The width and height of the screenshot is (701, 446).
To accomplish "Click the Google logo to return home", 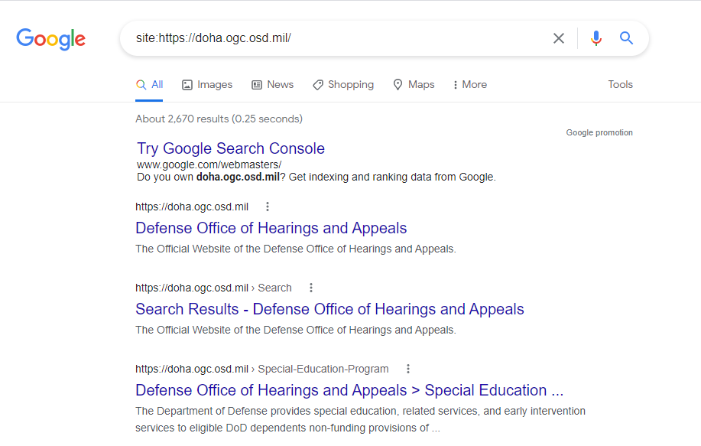I will (50, 39).
